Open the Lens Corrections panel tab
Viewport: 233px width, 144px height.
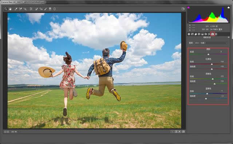coord(206,34)
